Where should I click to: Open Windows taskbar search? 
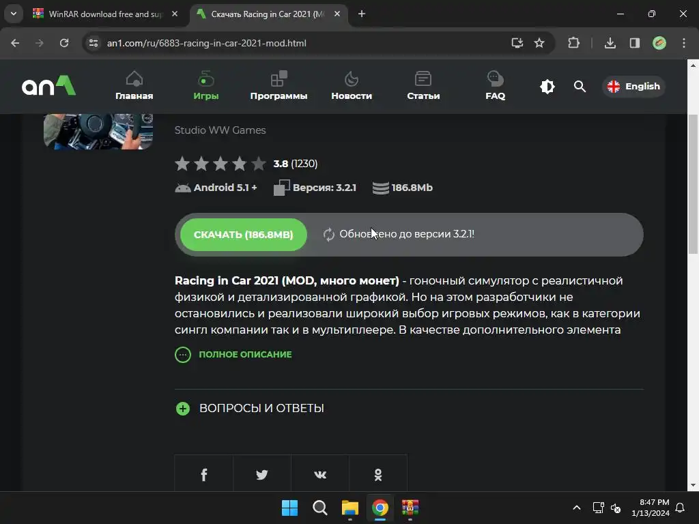point(319,508)
